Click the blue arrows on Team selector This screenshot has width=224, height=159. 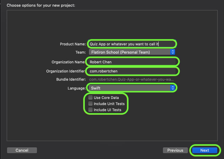[173, 52]
